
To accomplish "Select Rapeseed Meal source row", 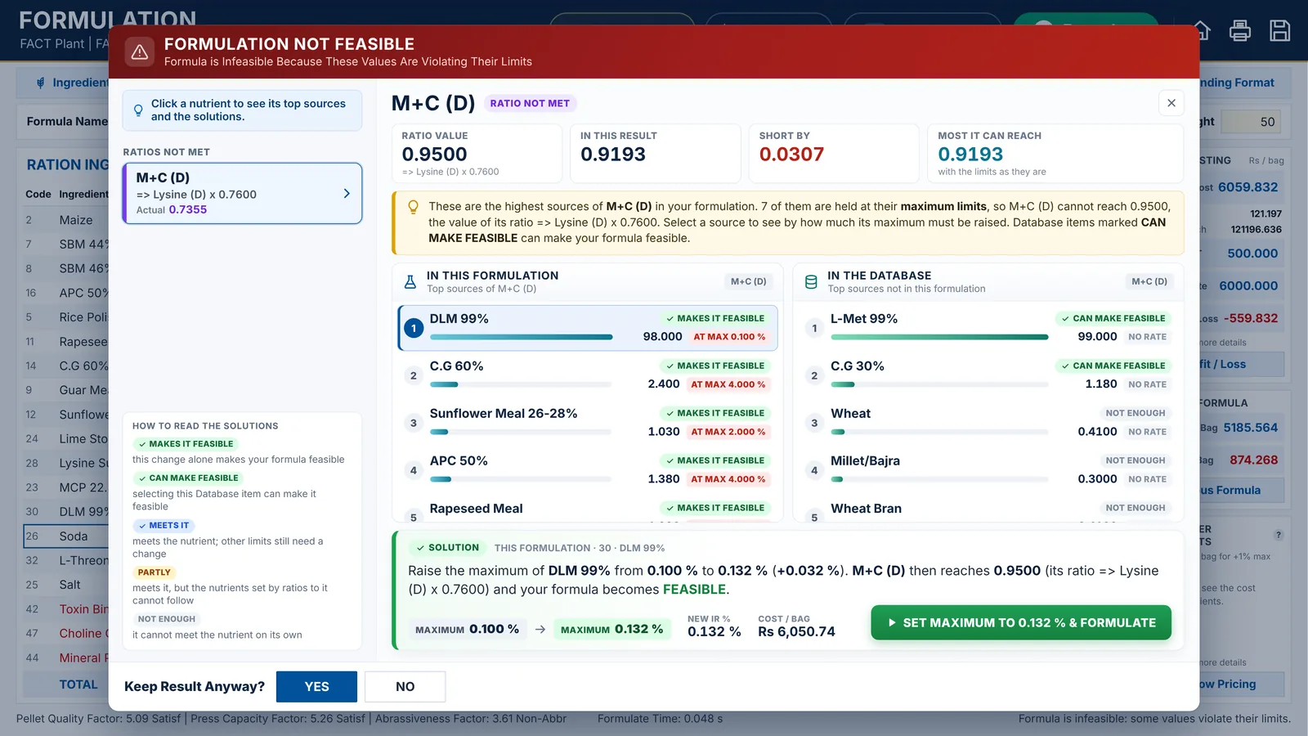I will [587, 510].
